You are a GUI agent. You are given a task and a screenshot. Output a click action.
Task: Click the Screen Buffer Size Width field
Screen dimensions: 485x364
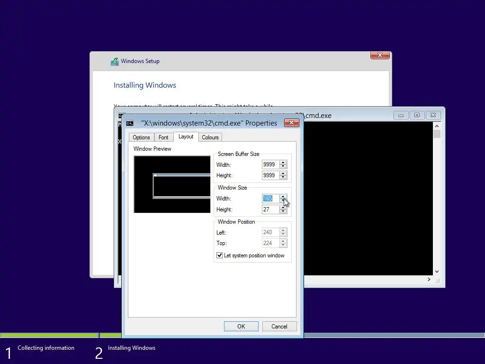click(270, 164)
